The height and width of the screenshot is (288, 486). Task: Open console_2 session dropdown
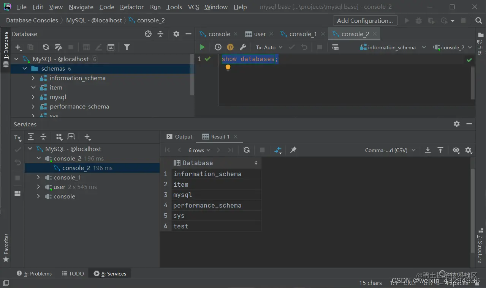(453, 47)
